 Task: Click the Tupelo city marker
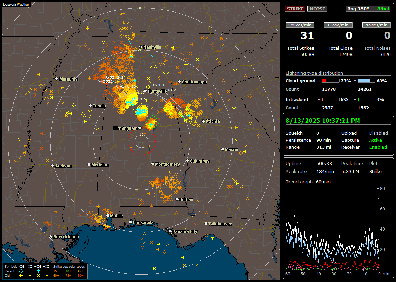click(91, 105)
